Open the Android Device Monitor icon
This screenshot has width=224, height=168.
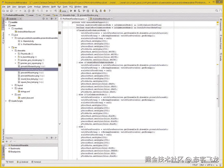point(105,11)
